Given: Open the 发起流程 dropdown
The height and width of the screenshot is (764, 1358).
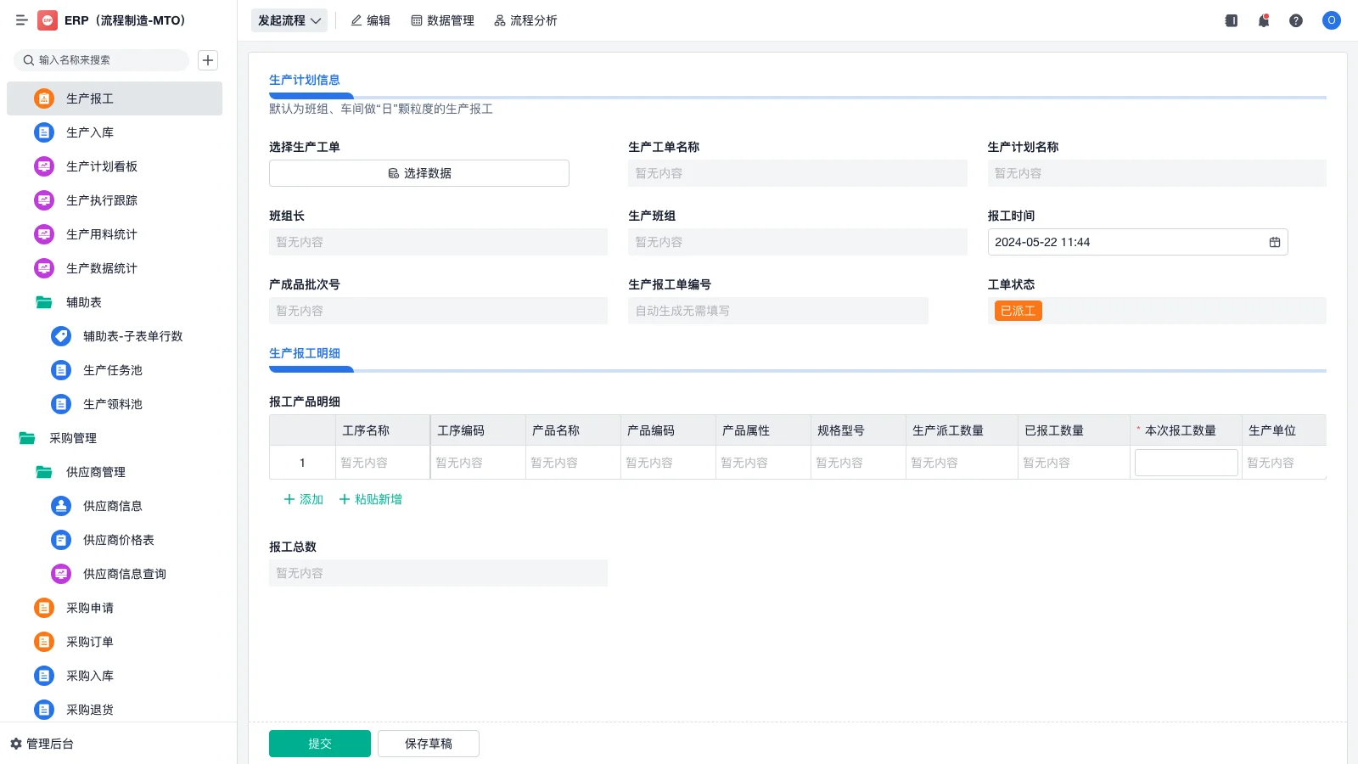Looking at the screenshot, I should (x=289, y=20).
